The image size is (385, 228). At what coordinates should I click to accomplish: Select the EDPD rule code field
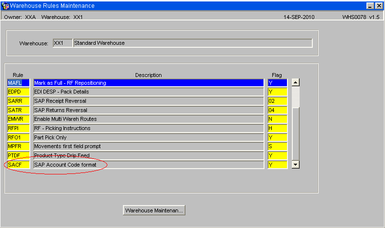click(x=19, y=92)
